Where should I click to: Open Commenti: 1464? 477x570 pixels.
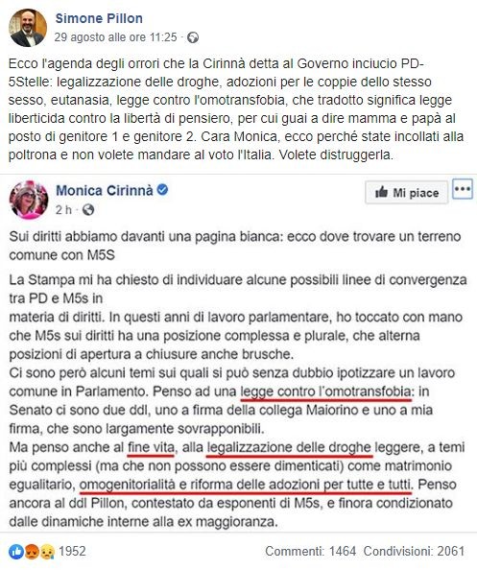click(311, 551)
